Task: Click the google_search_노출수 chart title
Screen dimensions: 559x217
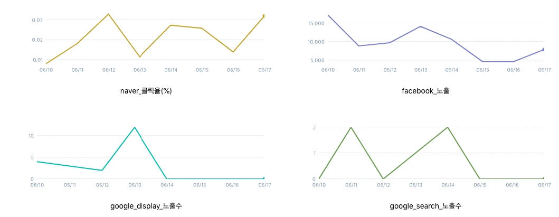Action: click(425, 206)
